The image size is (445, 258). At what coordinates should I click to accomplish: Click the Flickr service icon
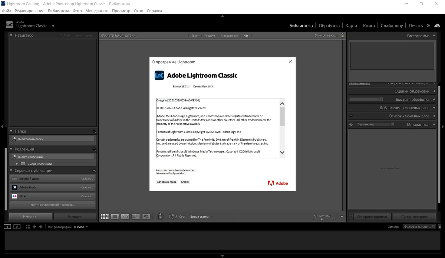[14, 196]
